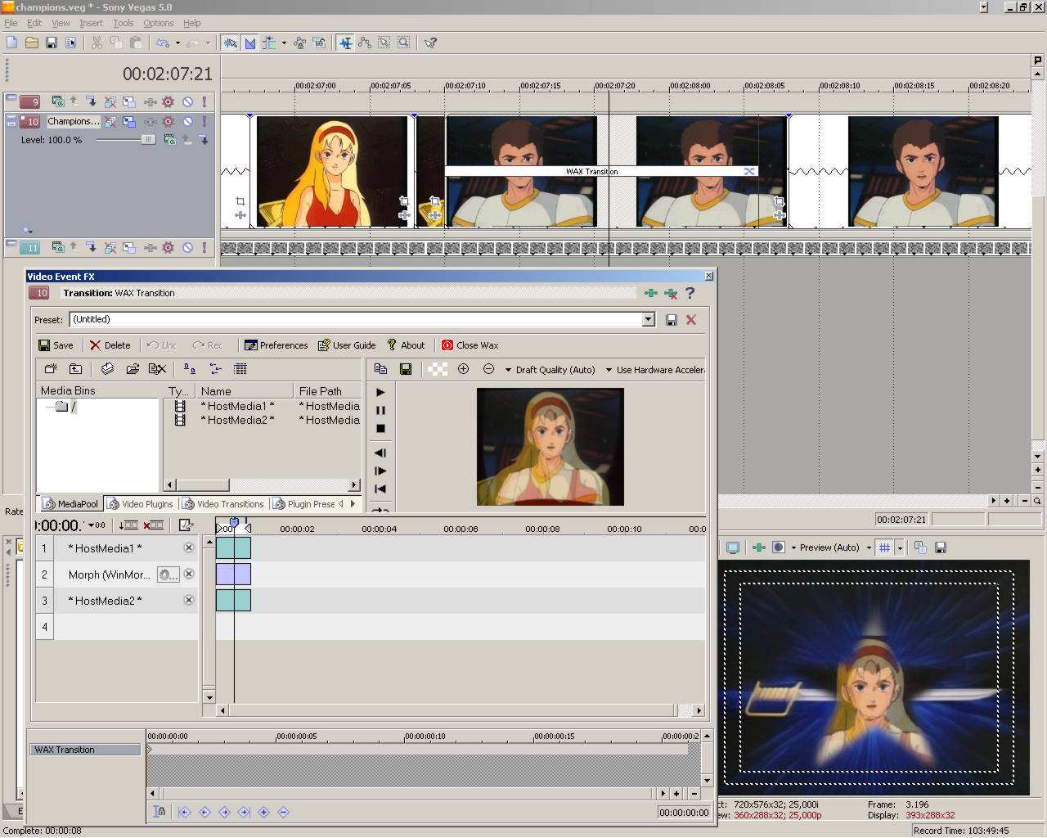Open the Tools menu

tap(124, 23)
